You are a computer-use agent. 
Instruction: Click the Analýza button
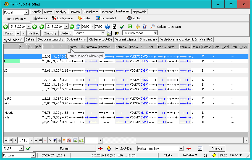[217, 148]
